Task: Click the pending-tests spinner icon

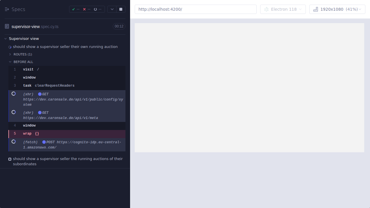Action: pos(95,9)
